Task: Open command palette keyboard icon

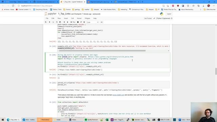Action: [102, 22]
